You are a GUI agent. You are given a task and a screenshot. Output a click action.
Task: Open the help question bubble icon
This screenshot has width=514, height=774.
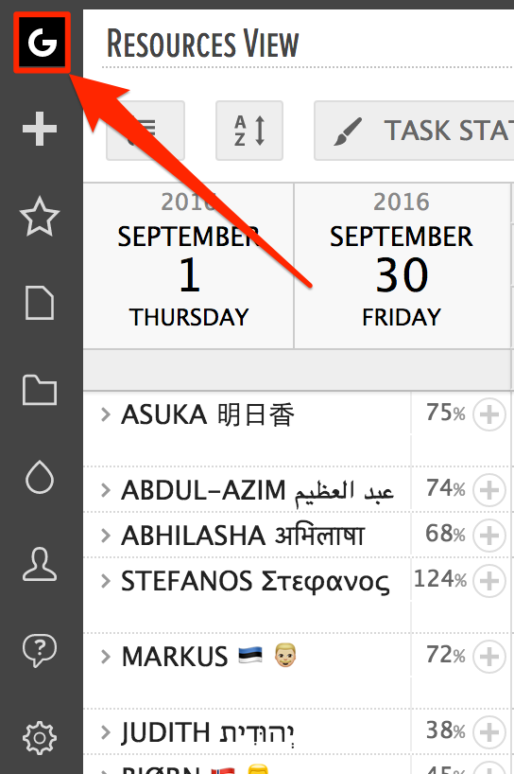click(40, 651)
